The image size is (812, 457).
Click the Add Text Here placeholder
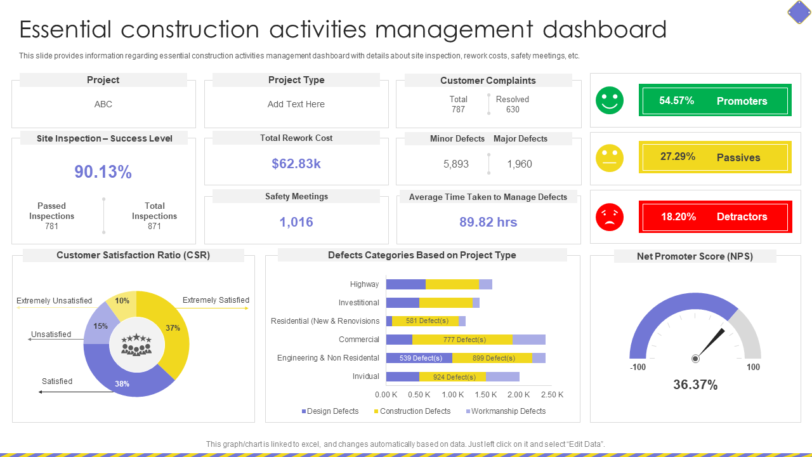point(296,104)
